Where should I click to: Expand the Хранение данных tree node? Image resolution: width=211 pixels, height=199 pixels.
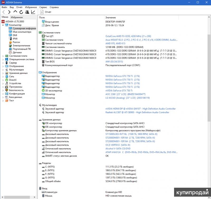(x=3, y=73)
